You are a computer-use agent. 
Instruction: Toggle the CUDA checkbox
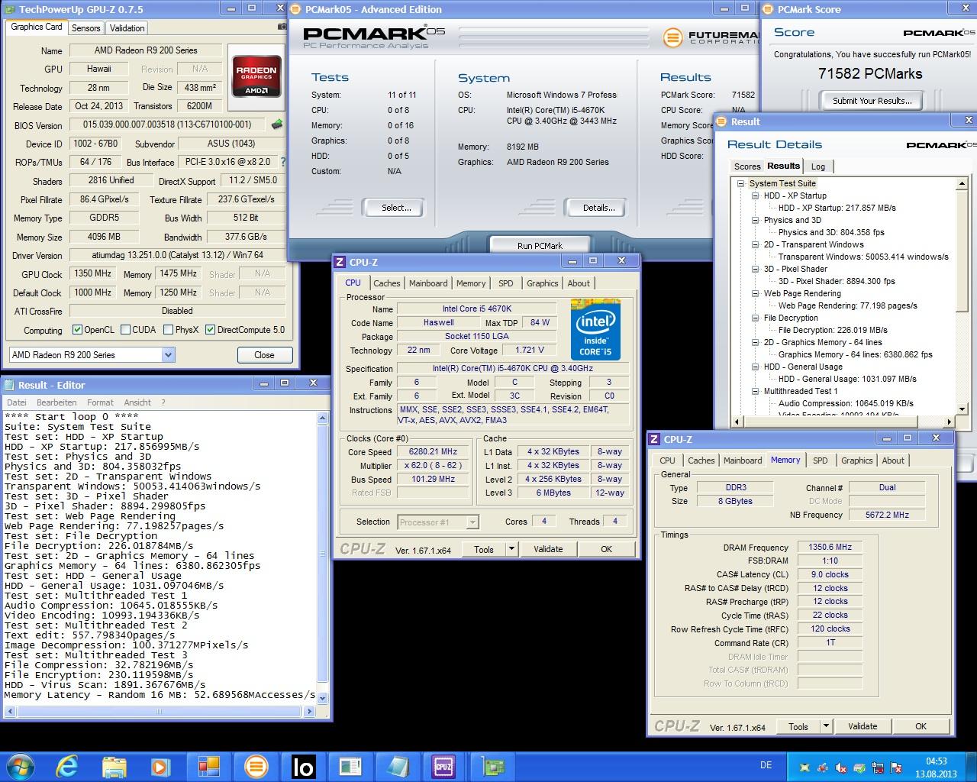click(x=124, y=330)
